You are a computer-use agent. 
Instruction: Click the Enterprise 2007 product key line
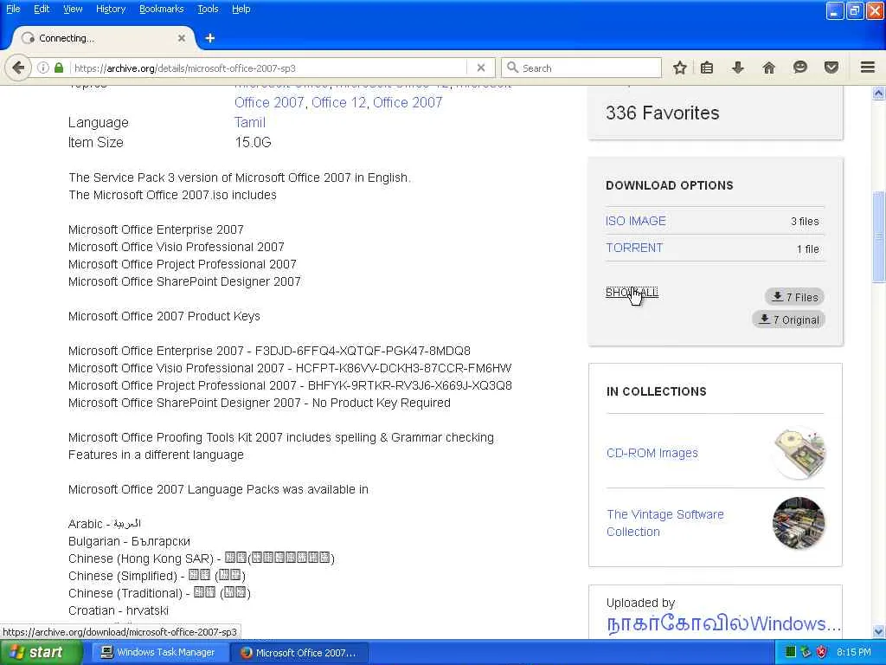point(270,352)
